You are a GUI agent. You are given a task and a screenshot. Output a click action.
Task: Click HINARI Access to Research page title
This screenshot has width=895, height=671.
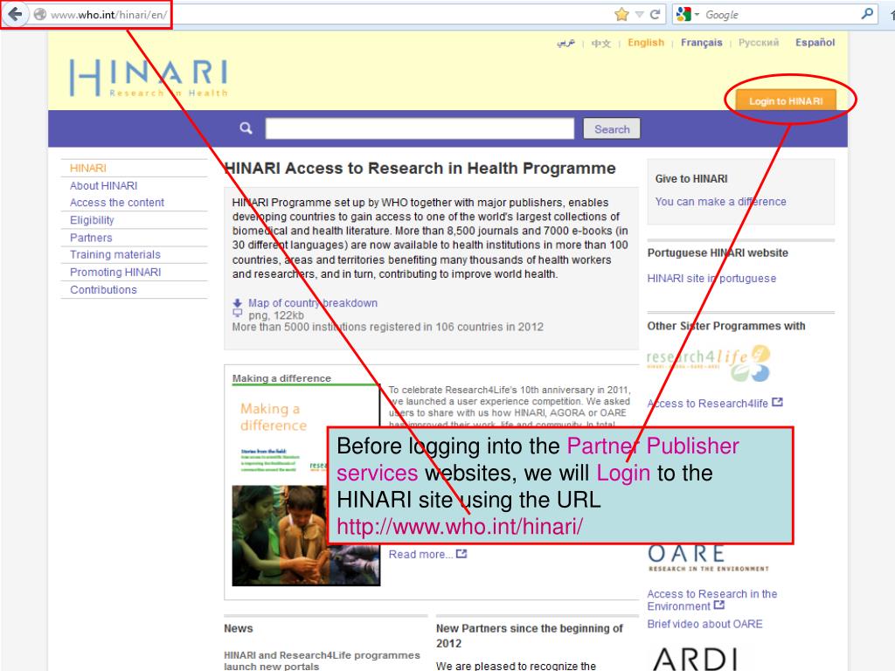point(420,169)
